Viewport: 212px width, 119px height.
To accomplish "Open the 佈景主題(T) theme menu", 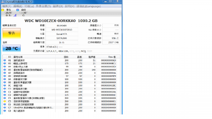I will (x=43, y=6).
